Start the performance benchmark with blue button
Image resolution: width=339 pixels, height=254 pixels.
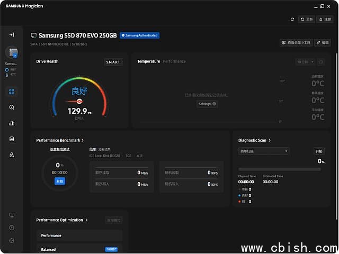point(60,181)
